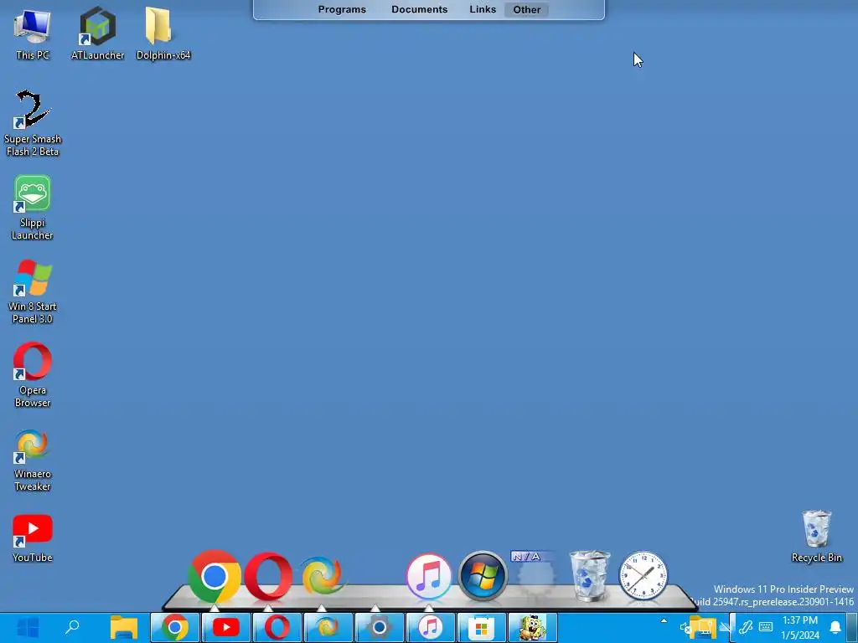Image resolution: width=858 pixels, height=643 pixels.
Task: Select the Recycle Bin desktop icon
Action: (816, 537)
